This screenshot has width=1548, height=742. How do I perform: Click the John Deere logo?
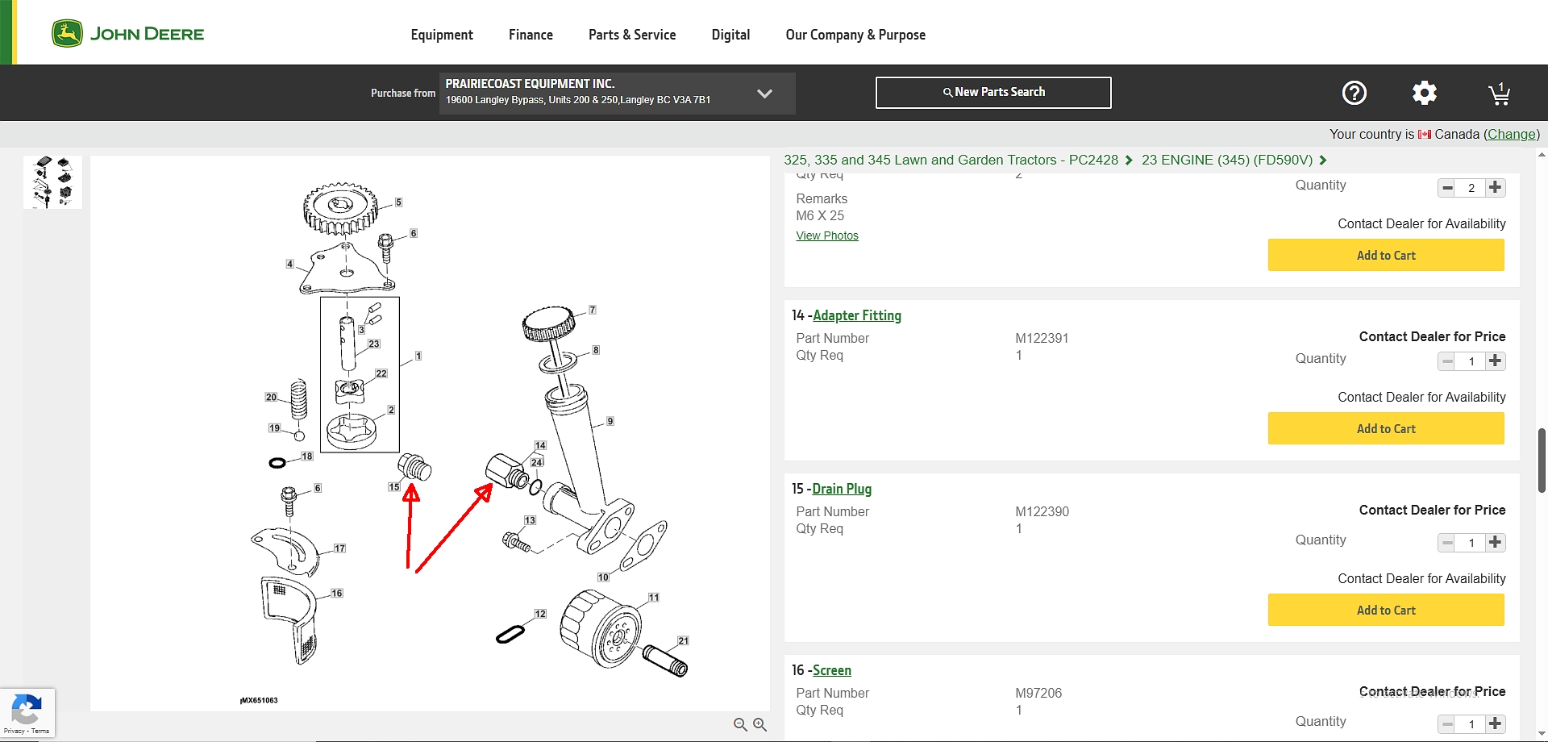tap(127, 34)
